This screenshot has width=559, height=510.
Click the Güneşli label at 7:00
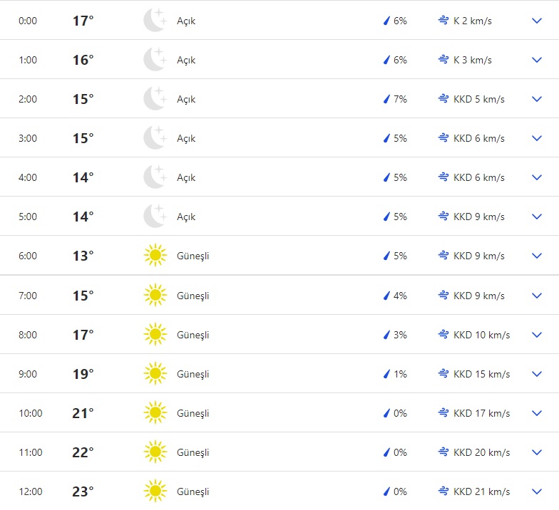tap(193, 296)
